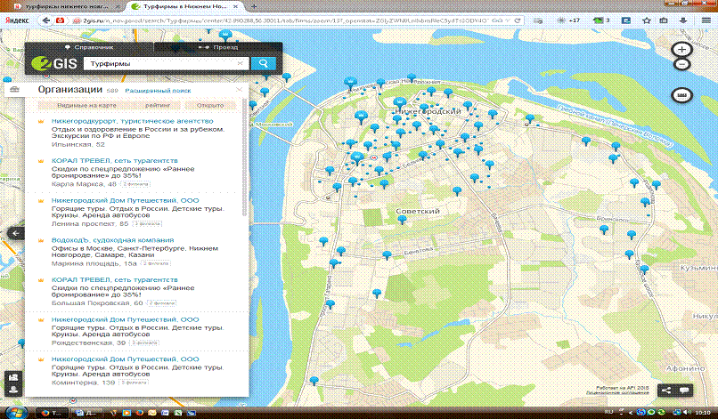This screenshot has height=419, width=718.
Task: Close the Организации results panel
Action: point(239,90)
